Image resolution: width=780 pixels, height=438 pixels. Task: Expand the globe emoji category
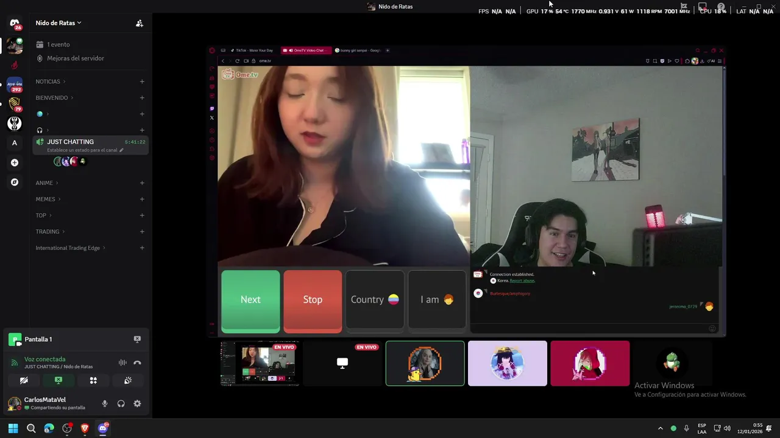(x=43, y=114)
